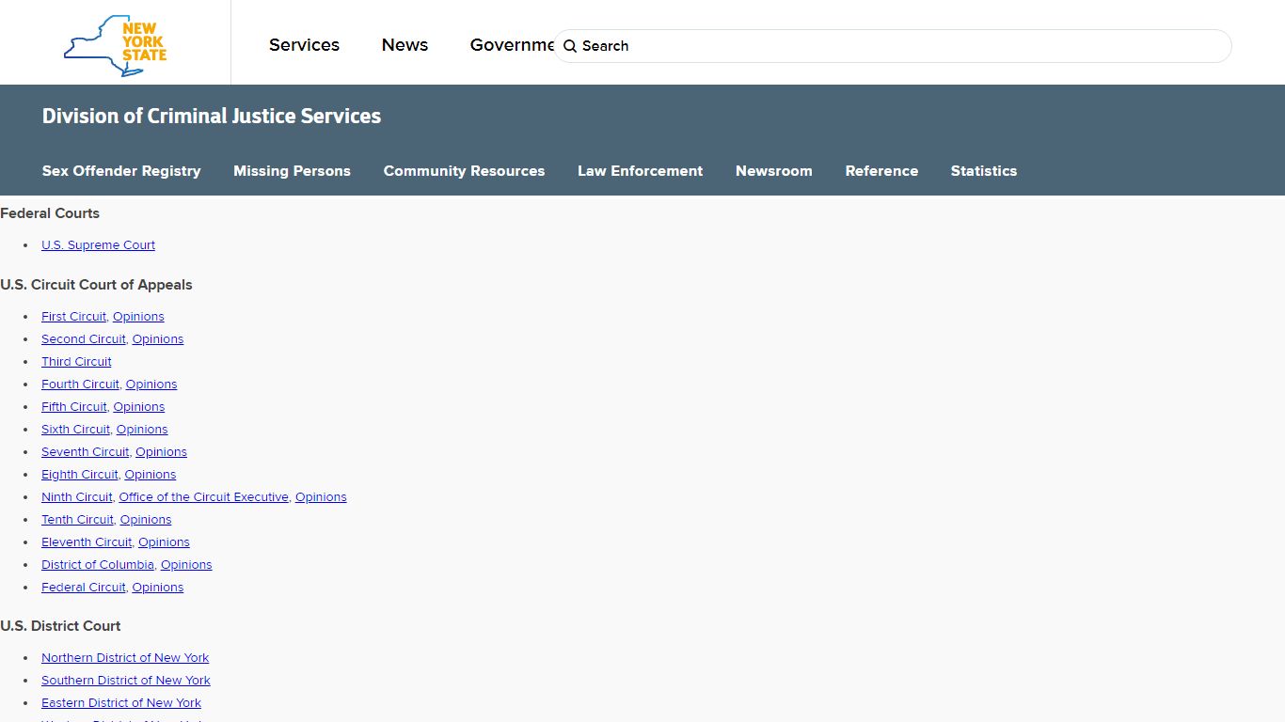Focus the Search input field

(x=892, y=46)
